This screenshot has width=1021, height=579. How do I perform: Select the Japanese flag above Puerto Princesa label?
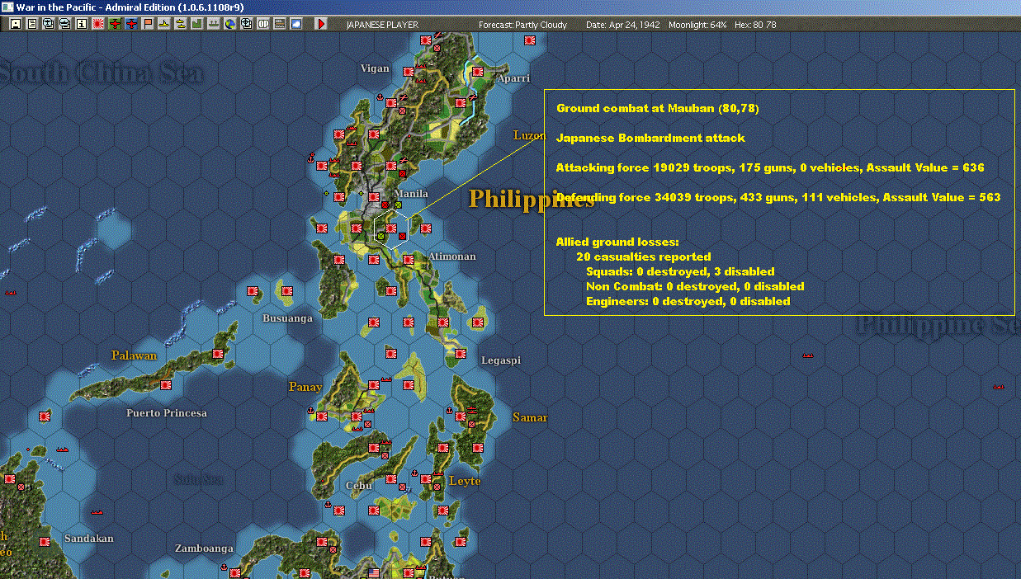(166, 384)
